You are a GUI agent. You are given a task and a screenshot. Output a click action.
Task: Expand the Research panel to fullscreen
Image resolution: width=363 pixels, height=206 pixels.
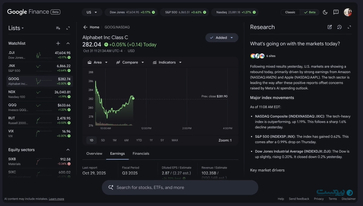349,27
